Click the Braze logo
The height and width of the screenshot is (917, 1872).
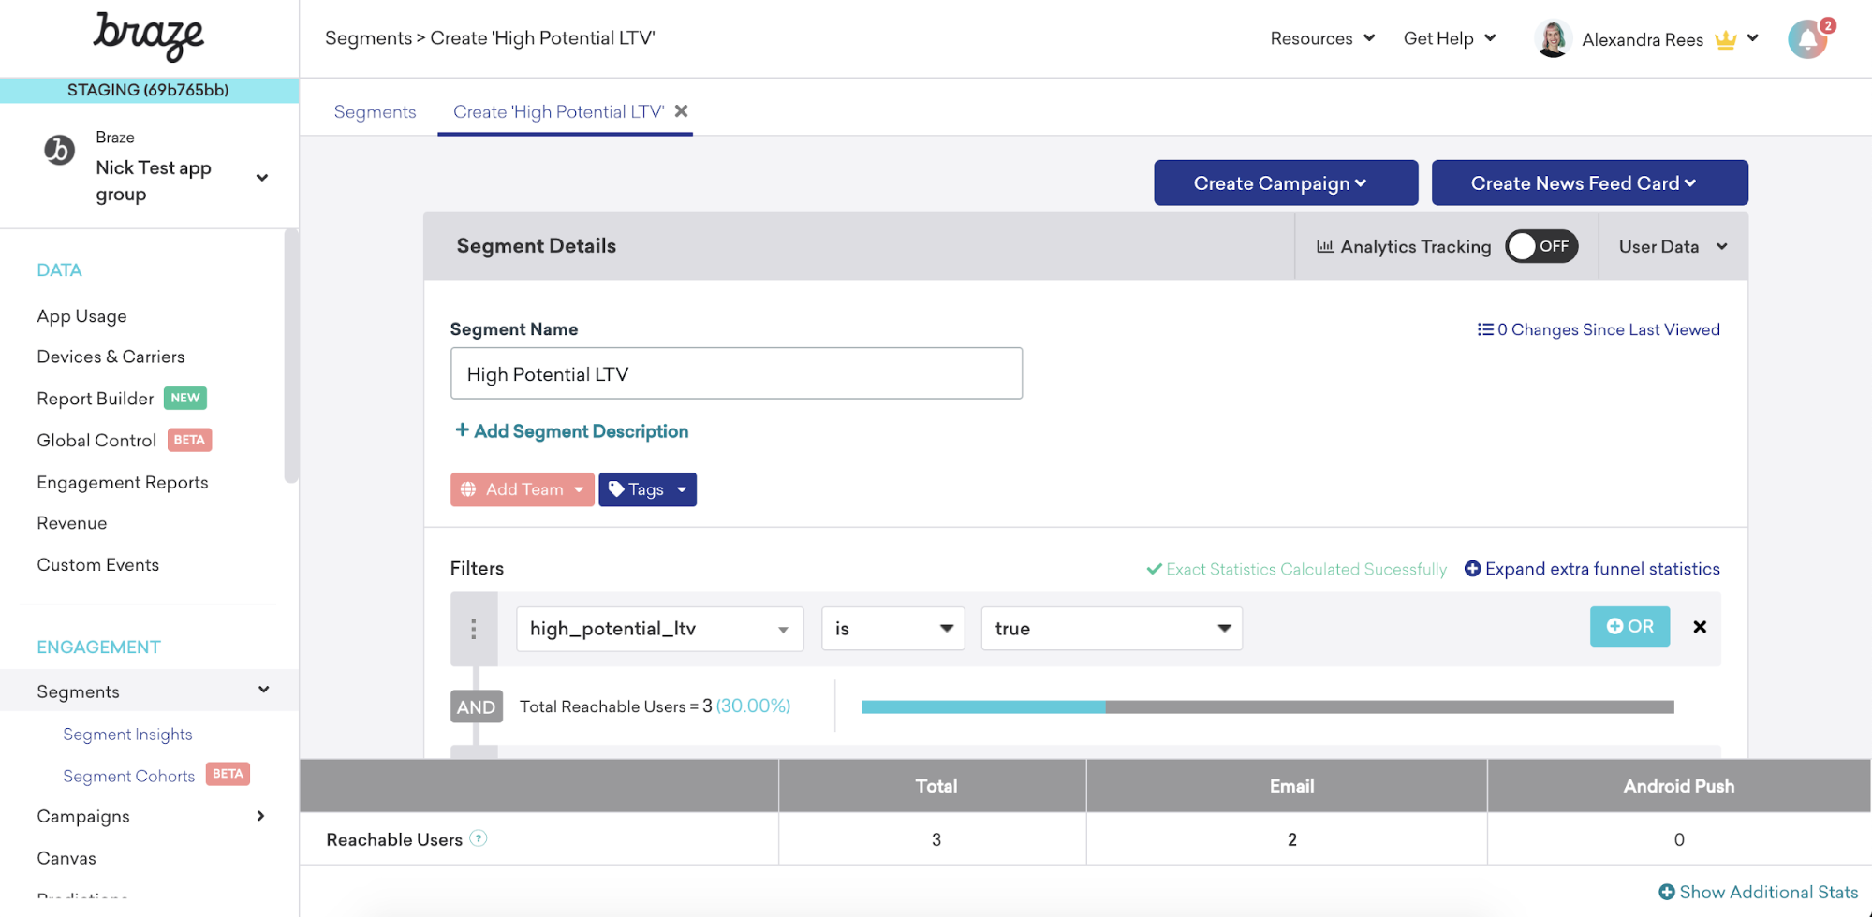148,36
